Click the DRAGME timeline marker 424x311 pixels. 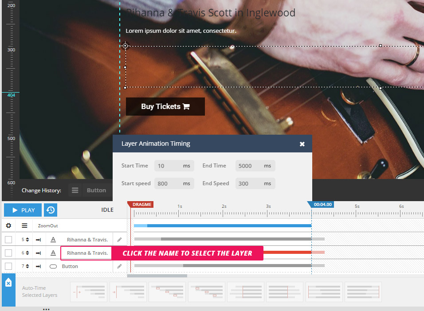click(141, 205)
